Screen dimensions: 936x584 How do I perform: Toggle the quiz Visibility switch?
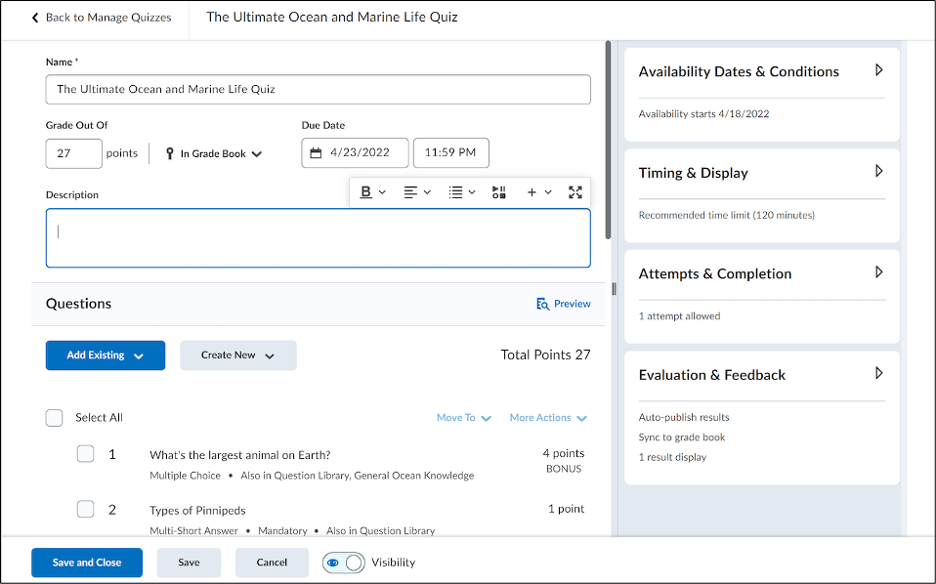pyautogui.click(x=343, y=563)
